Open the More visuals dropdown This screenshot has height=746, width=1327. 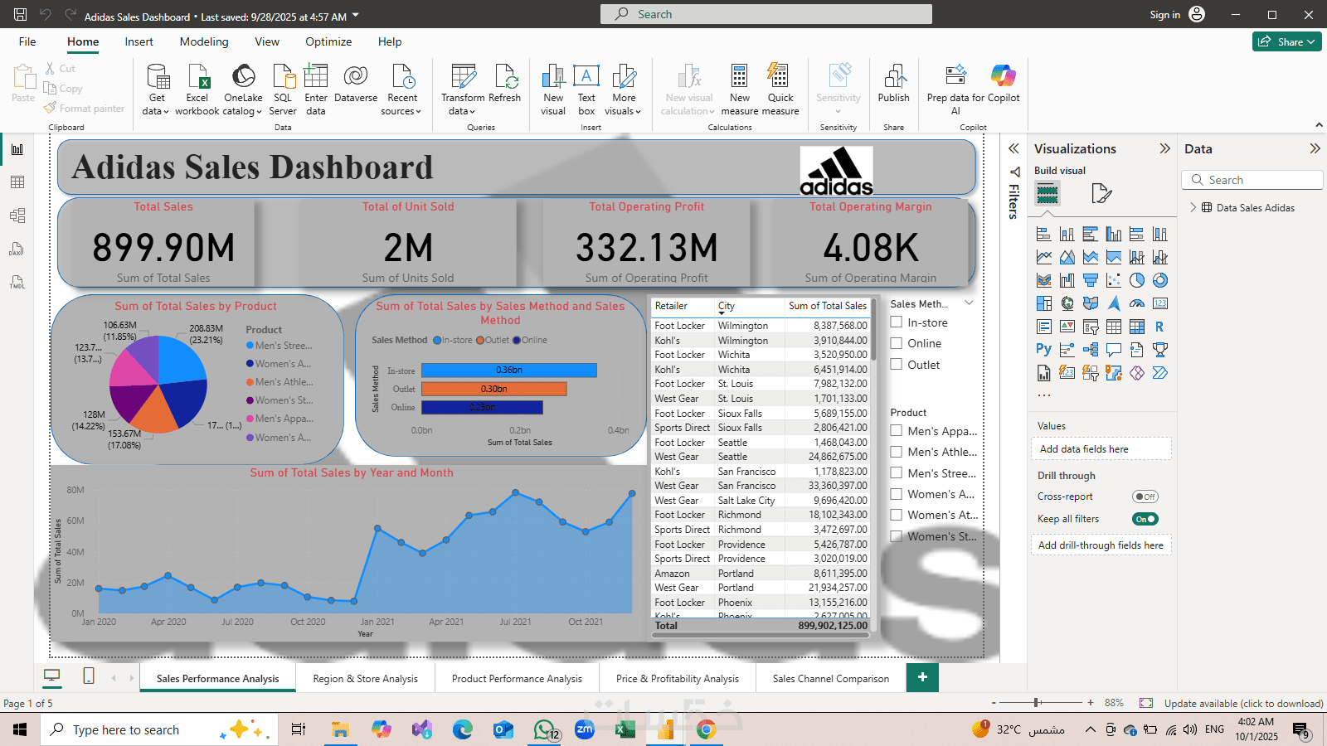click(x=624, y=90)
